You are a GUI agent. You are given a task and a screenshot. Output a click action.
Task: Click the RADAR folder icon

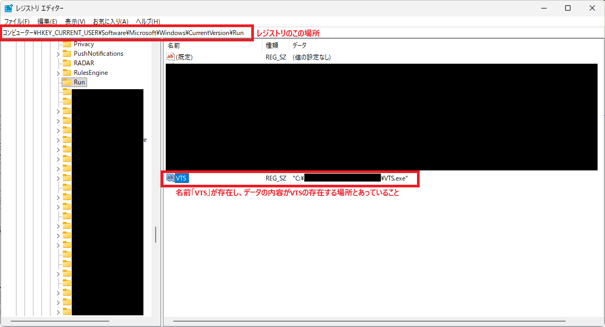(x=67, y=63)
